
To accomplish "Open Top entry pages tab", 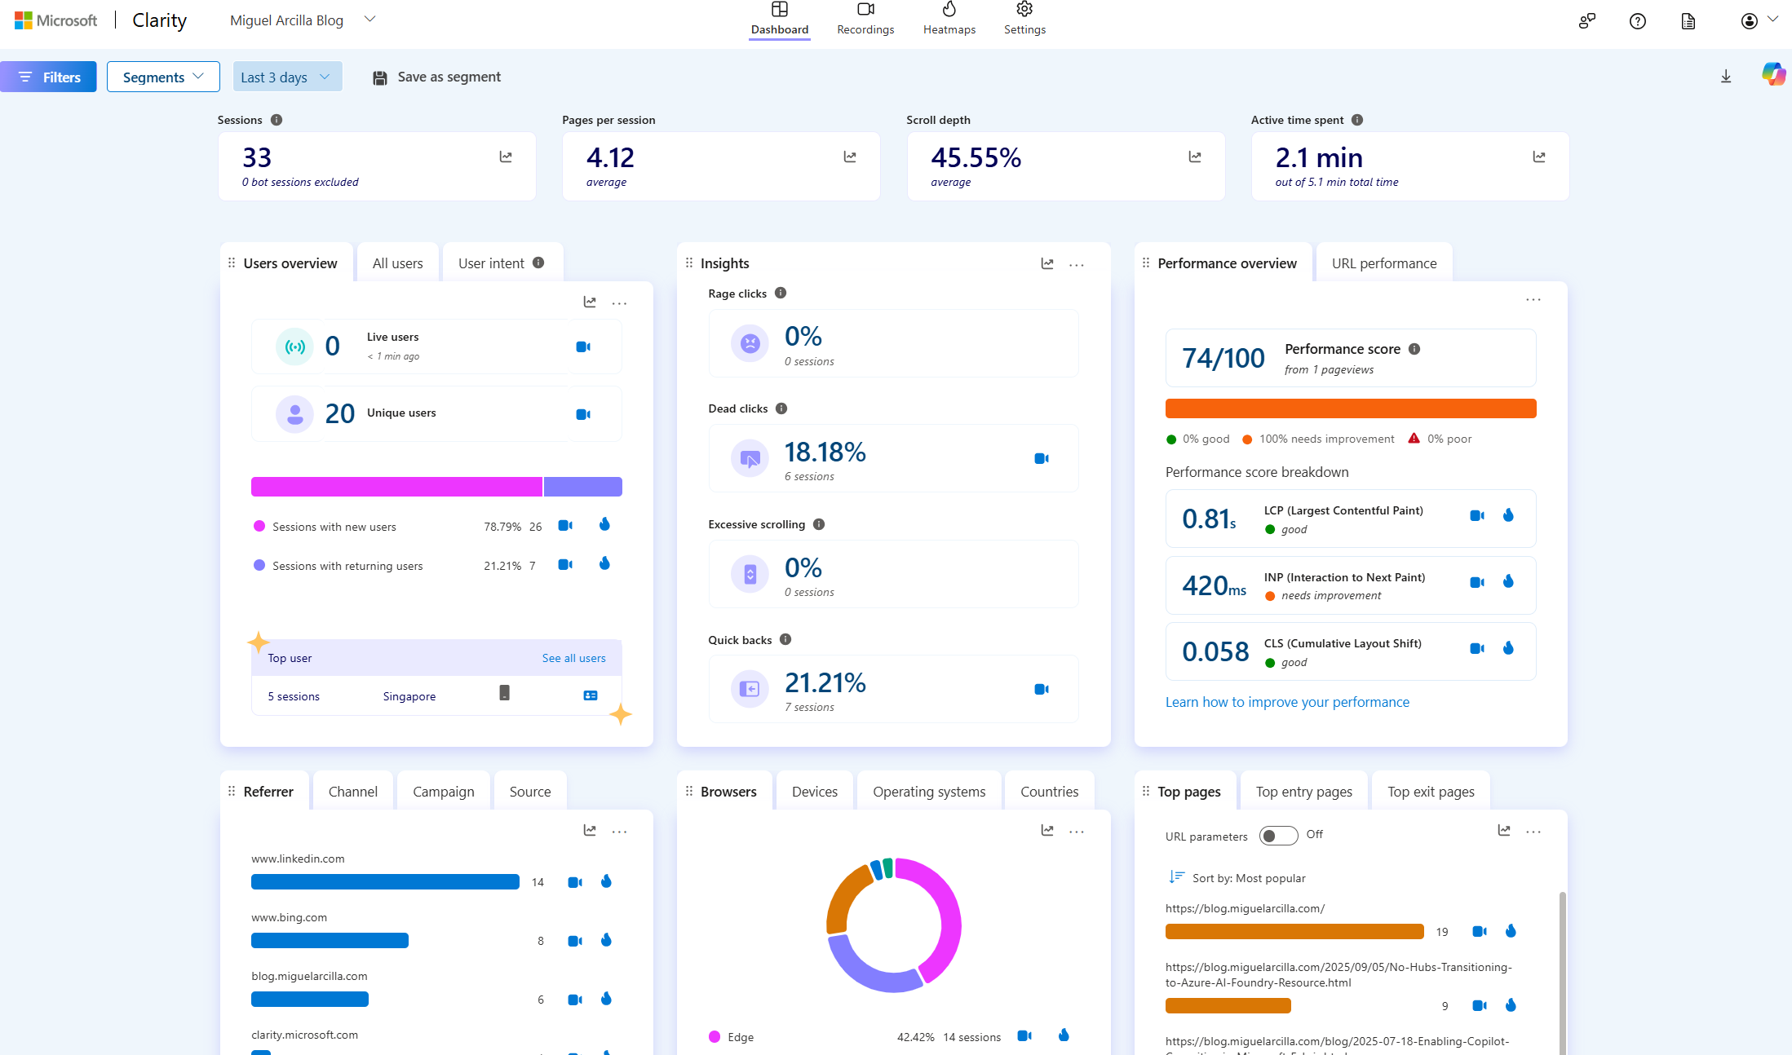I will [1303, 791].
